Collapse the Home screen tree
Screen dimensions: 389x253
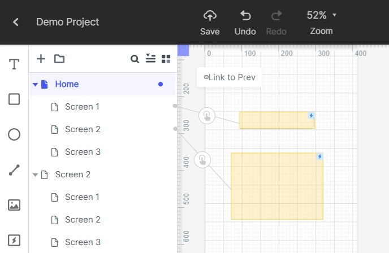coord(35,85)
